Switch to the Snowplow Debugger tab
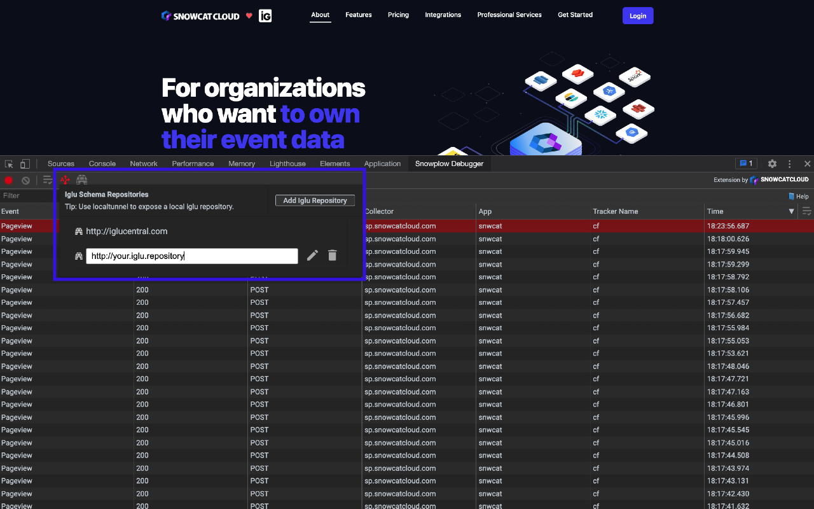814x509 pixels. [449, 164]
